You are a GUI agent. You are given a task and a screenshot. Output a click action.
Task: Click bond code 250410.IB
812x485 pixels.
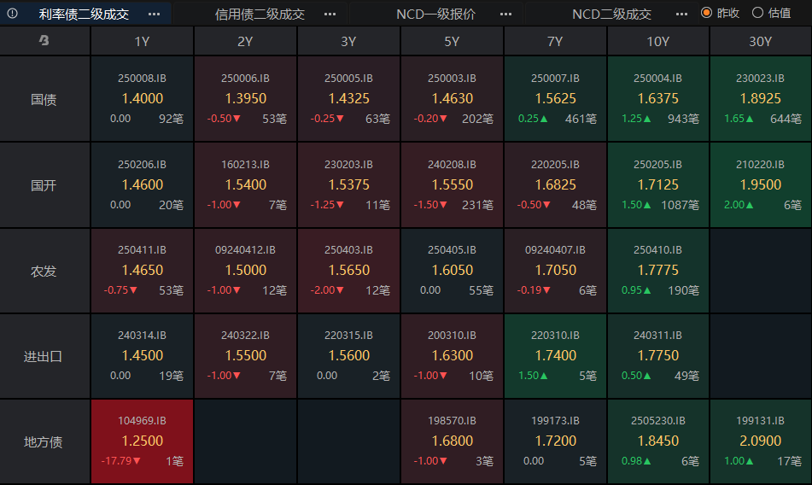658,249
